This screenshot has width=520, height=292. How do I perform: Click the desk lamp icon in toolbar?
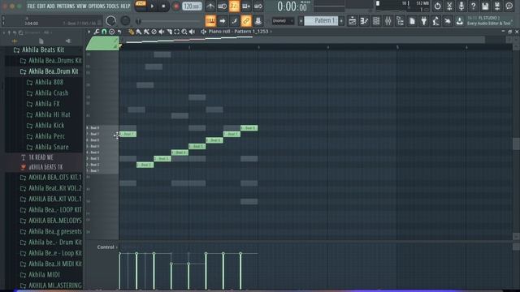coord(435,21)
